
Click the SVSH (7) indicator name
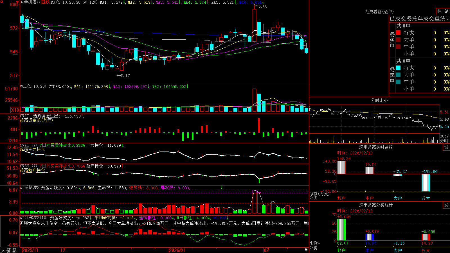pyautogui.click(x=28, y=166)
